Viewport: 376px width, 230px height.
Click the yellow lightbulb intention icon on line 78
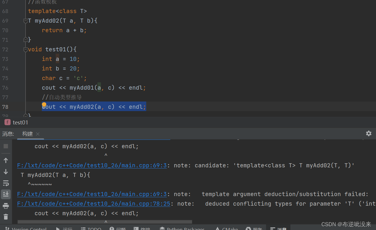(44, 105)
